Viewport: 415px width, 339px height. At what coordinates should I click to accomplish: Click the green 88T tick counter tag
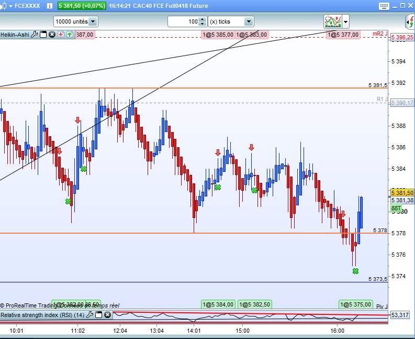[x=396, y=208]
